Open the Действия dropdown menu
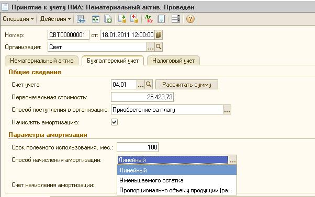 [55, 19]
